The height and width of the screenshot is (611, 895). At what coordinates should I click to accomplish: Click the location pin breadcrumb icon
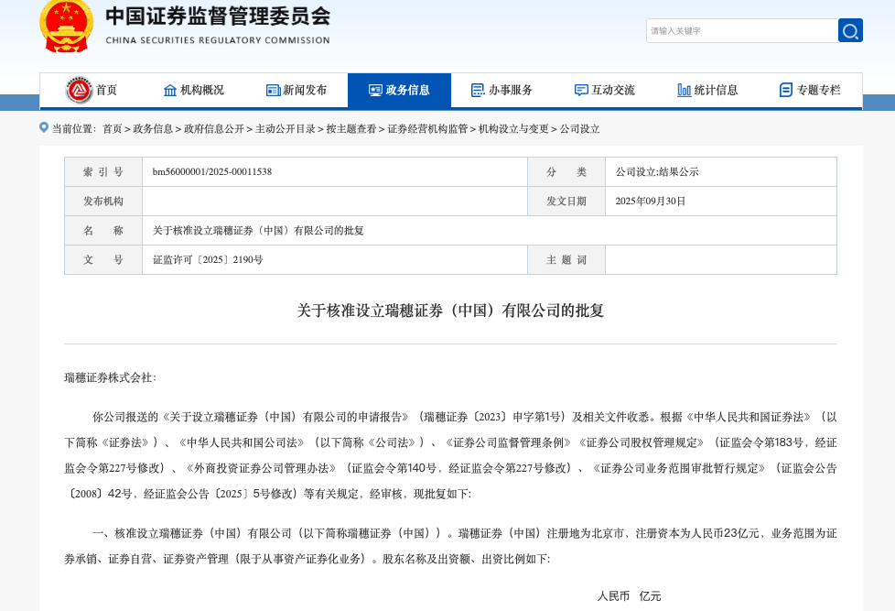click(x=44, y=128)
